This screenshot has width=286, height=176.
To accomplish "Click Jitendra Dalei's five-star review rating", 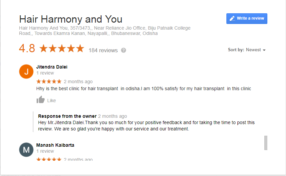I will (49, 82).
